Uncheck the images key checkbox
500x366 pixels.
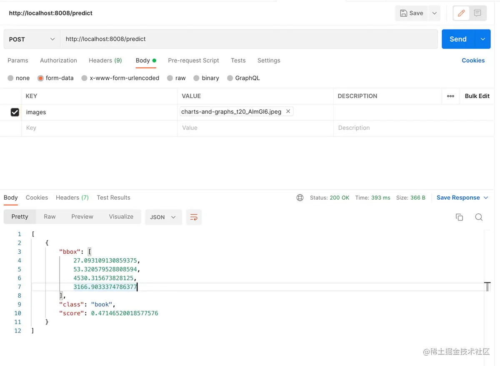tap(15, 112)
